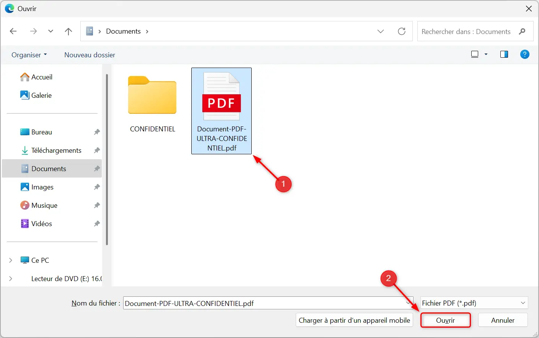The image size is (539, 338).
Task: Expand the Ce PC tree node
Action: click(x=10, y=260)
